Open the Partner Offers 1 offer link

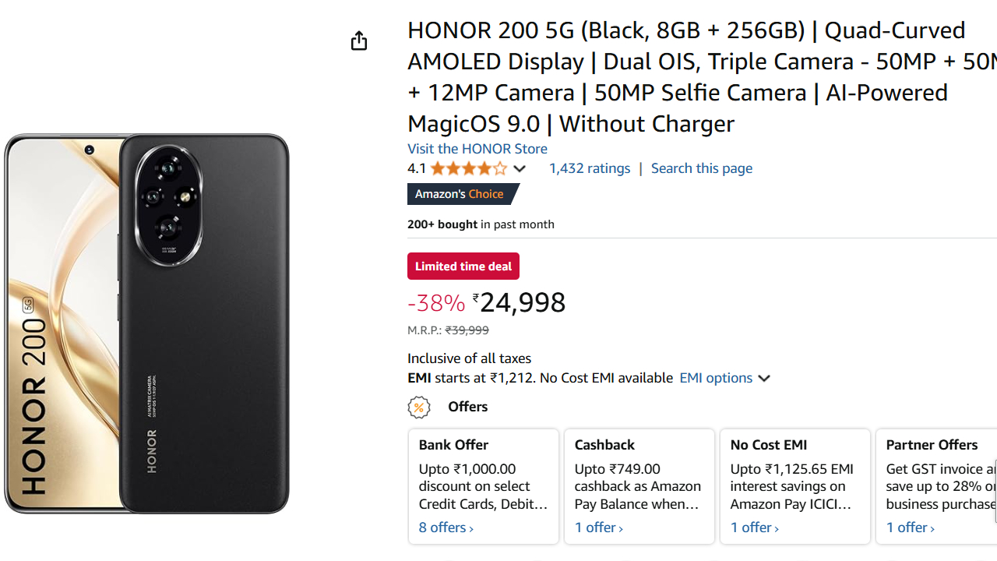tap(910, 527)
